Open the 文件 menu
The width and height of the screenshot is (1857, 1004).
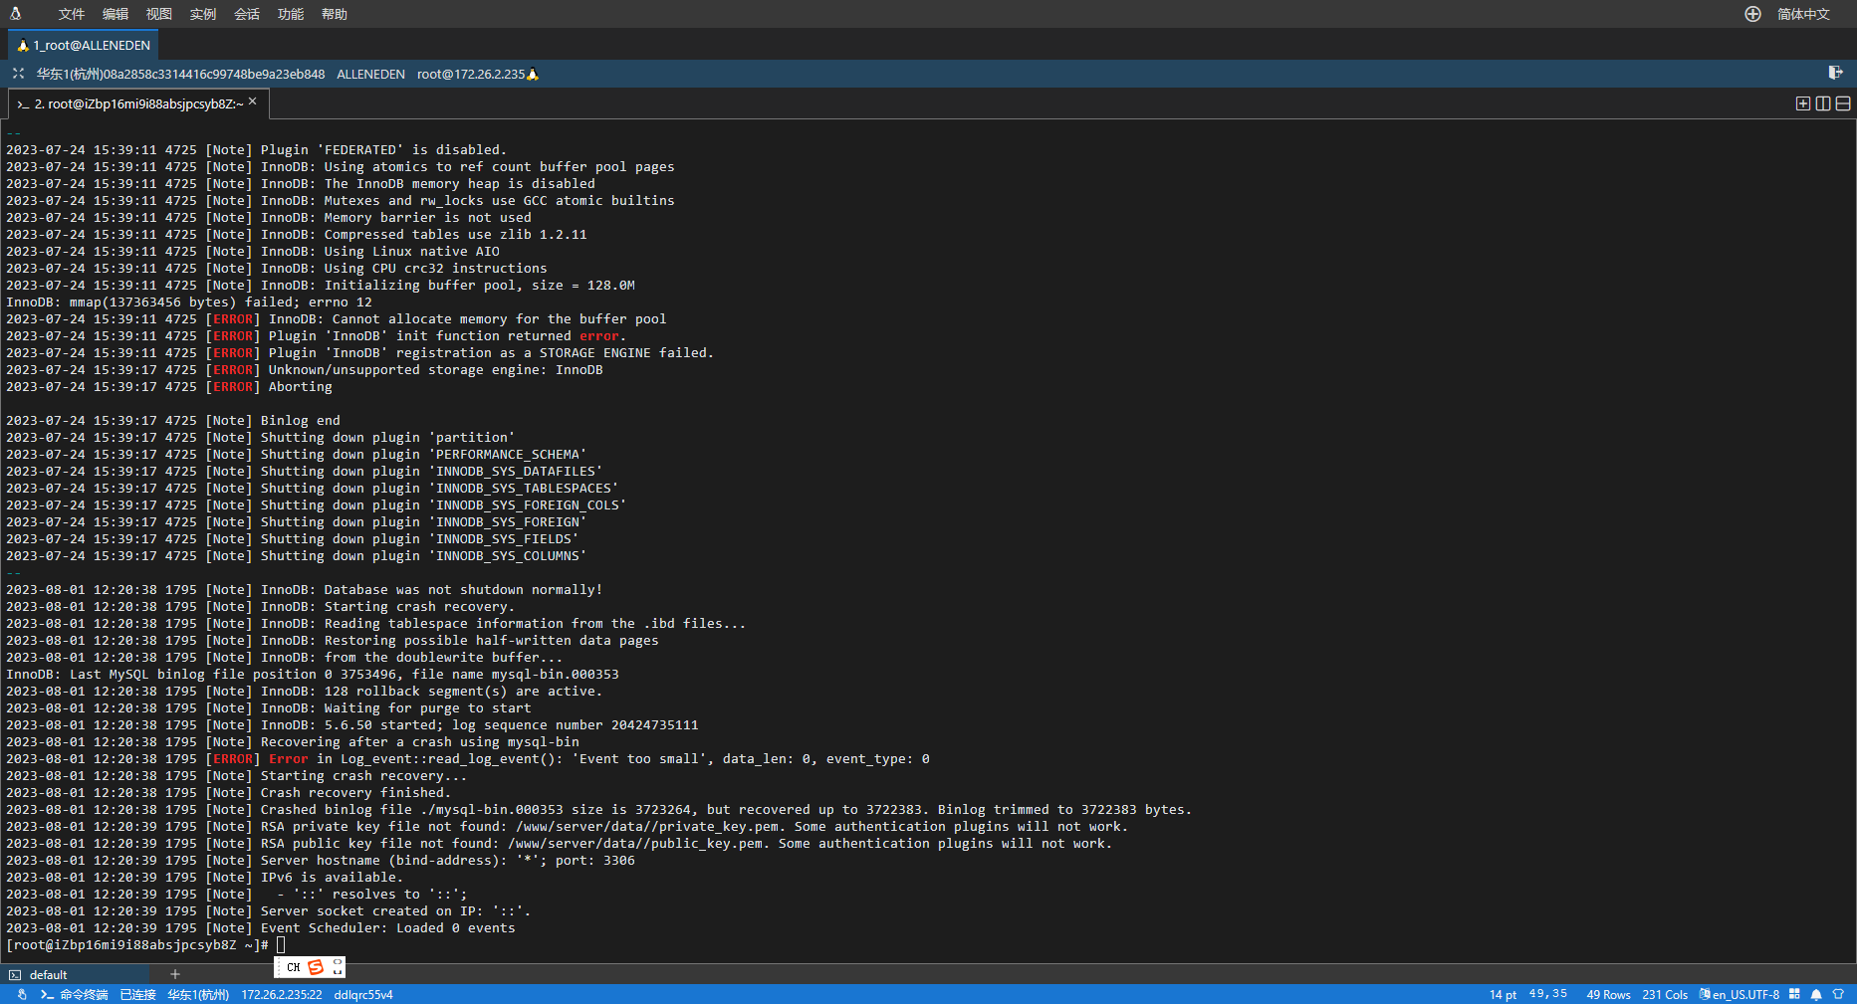(x=72, y=14)
